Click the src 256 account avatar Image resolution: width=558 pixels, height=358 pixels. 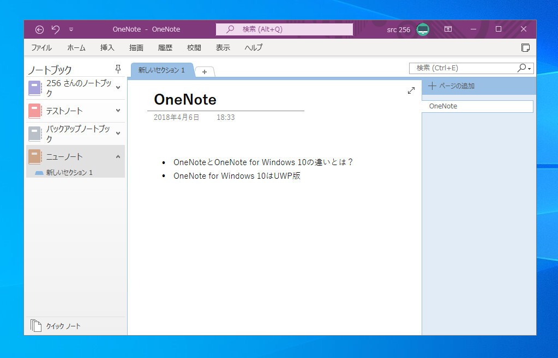coord(422,29)
